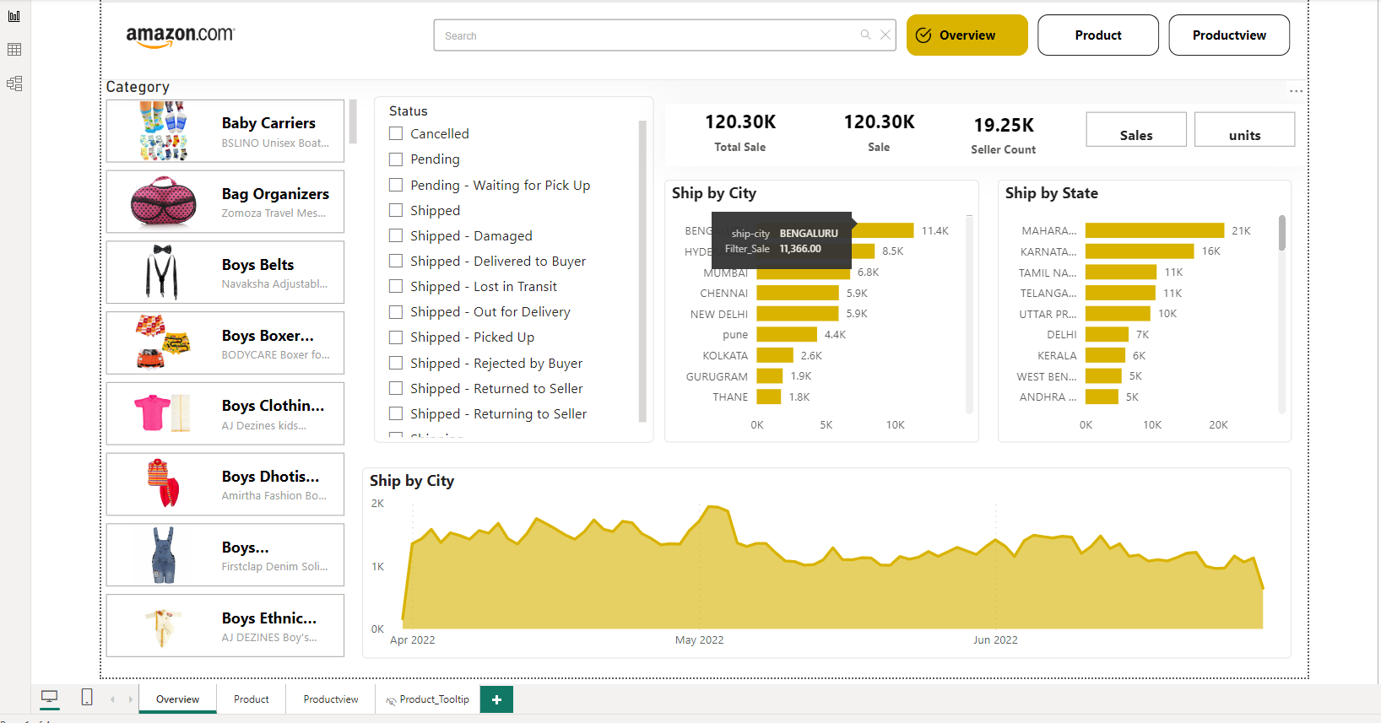Select the CHENNAI bar in city chart
This screenshot has height=723, width=1381.
coord(798,293)
